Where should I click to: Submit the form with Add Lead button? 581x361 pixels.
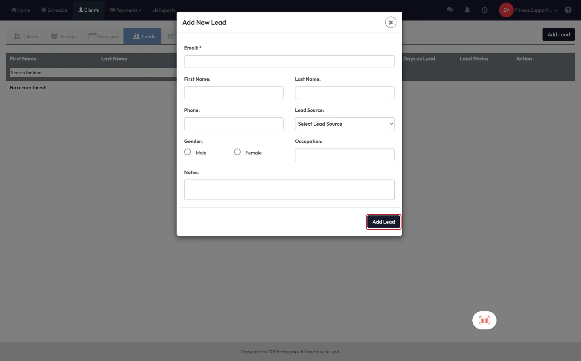point(383,222)
